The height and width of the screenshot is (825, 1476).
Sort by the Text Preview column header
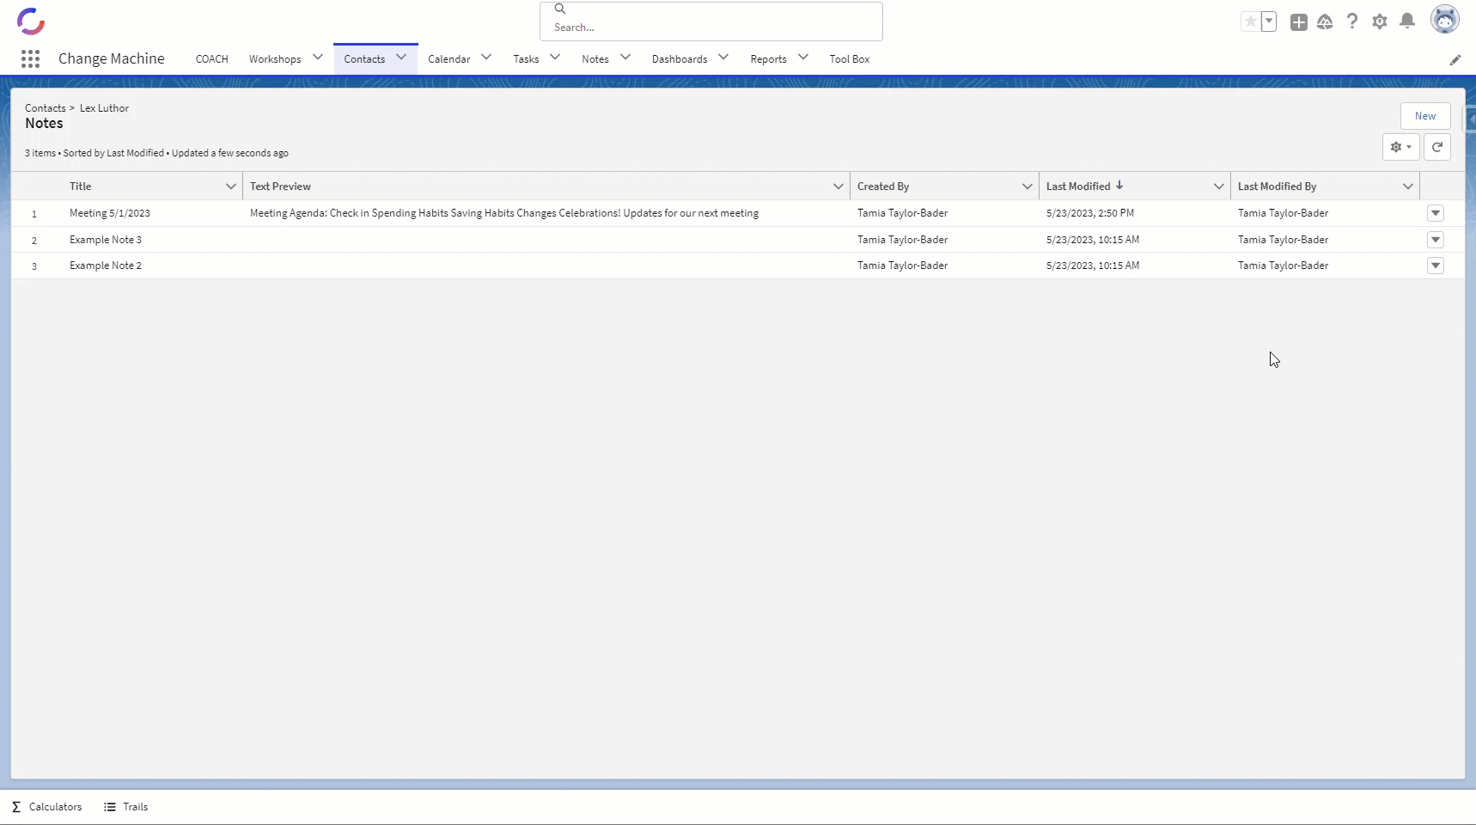[x=280, y=186]
